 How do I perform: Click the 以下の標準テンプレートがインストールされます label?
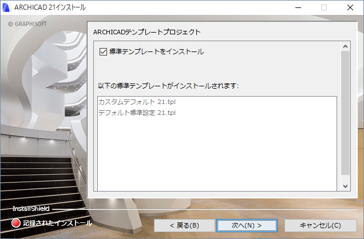click(168, 86)
